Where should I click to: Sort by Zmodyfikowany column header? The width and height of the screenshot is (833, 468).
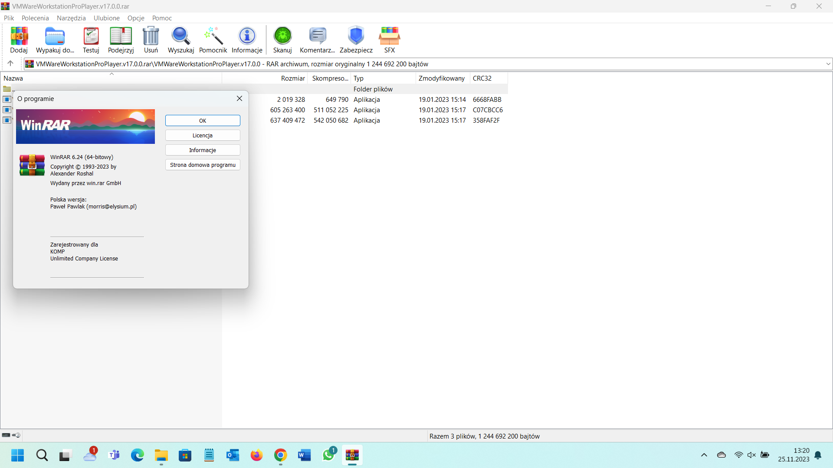(x=443, y=78)
